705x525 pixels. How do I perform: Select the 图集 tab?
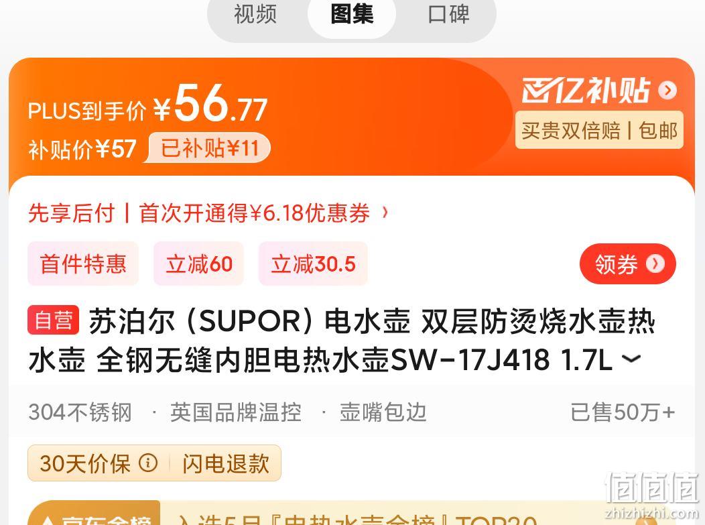352,14
